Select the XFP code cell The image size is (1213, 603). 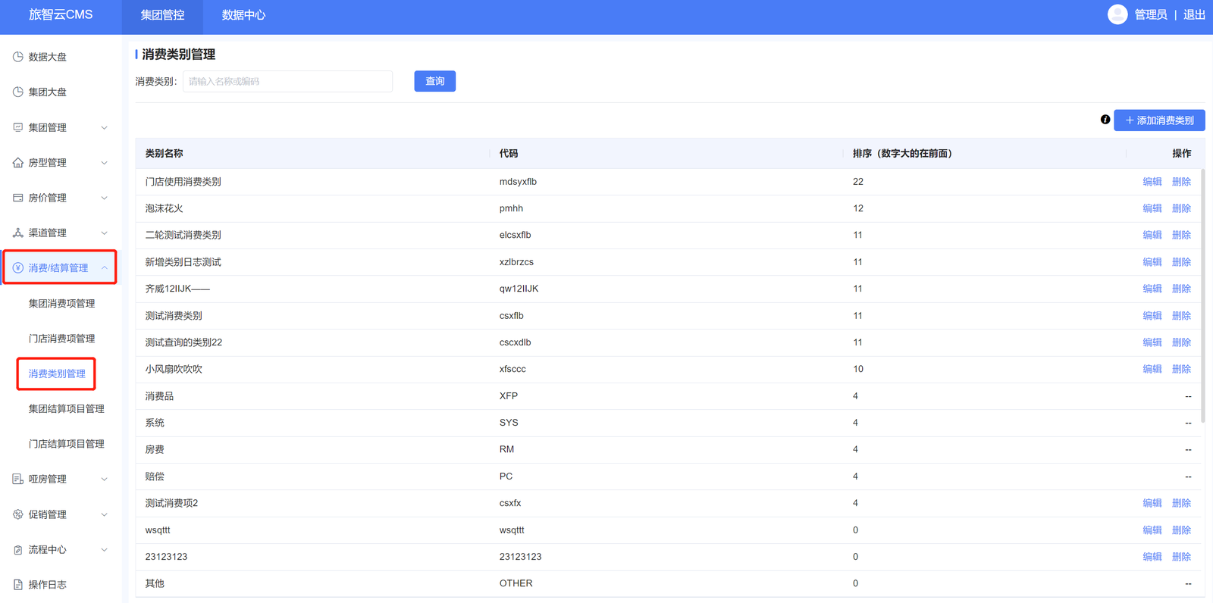pyautogui.click(x=509, y=396)
